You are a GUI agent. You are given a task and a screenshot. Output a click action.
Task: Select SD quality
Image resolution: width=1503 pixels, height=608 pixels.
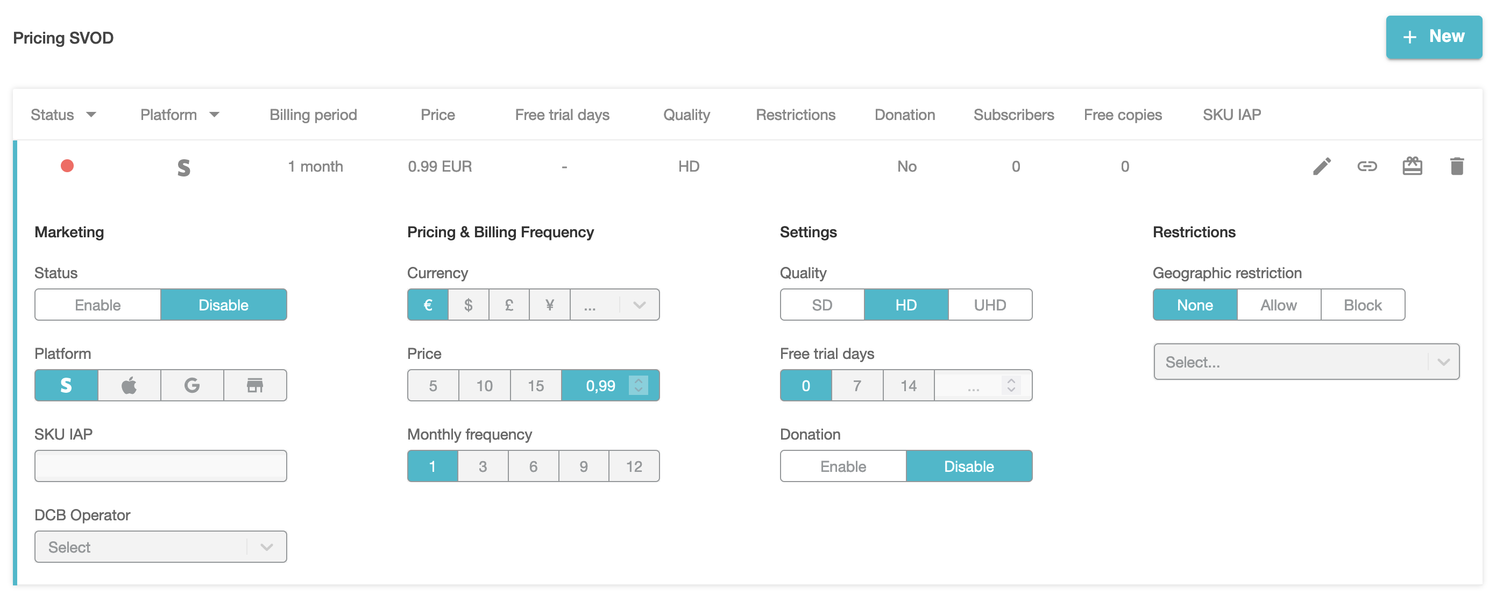click(822, 305)
